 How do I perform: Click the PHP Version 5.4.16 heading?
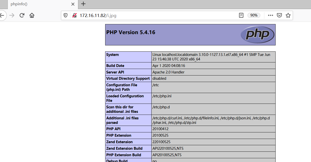[131, 32]
